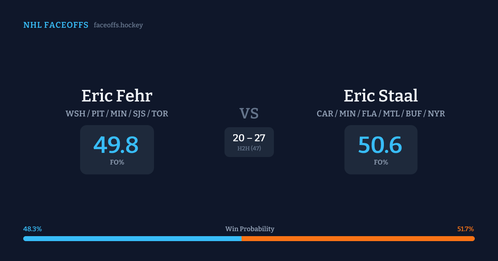Click the VS text between players
The width and height of the screenshot is (498, 261).
coord(249,114)
